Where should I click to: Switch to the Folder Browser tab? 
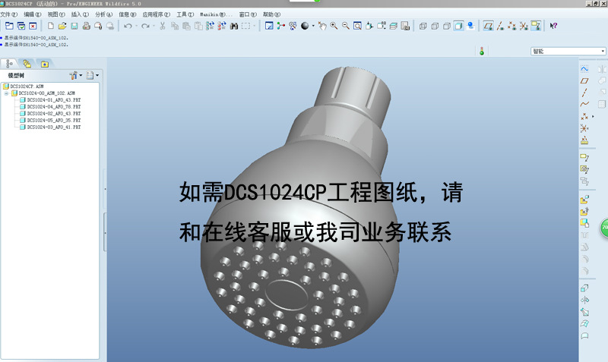pos(27,64)
